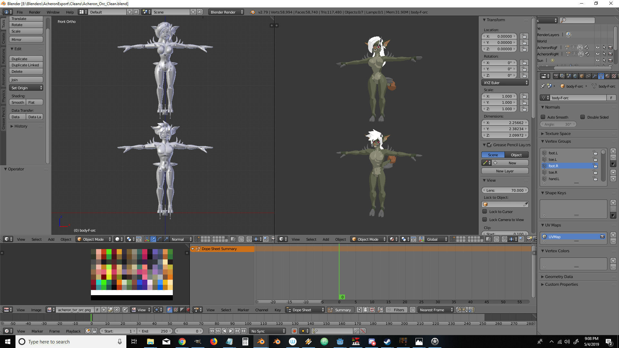Viewport: 619px width, 348px height.
Task: Add a new vertex group plus button
Action: [x=613, y=151]
